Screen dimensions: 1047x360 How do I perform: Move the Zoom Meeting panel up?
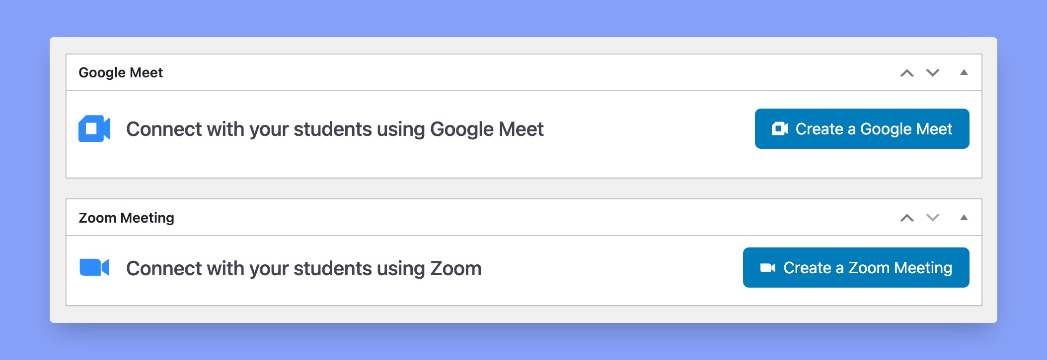pos(907,218)
